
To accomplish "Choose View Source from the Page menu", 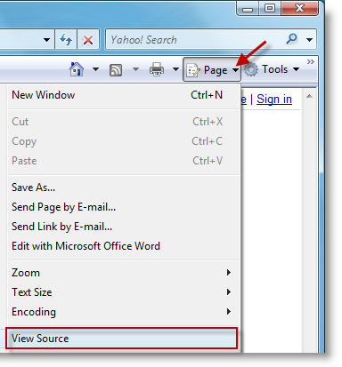I will click(x=122, y=339).
